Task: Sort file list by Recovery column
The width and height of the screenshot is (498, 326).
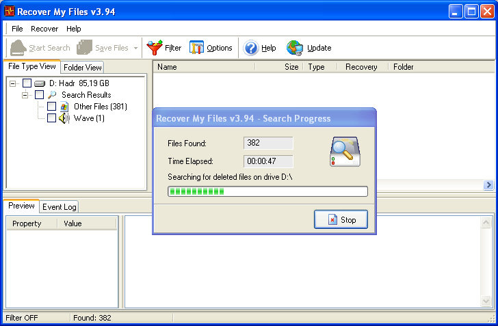Action: click(x=363, y=67)
